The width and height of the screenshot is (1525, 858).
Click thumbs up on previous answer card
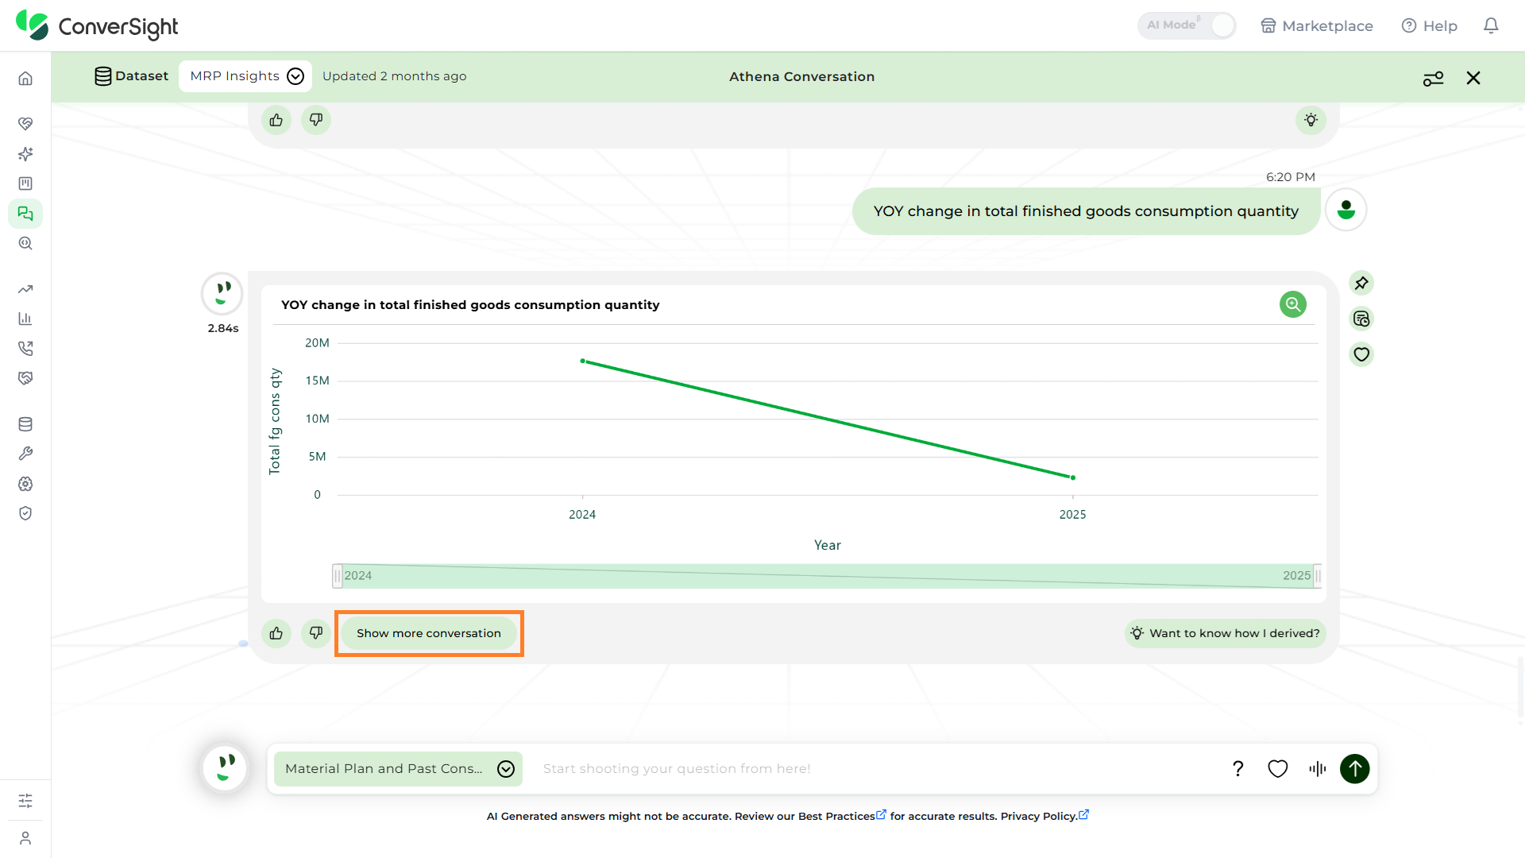276,120
